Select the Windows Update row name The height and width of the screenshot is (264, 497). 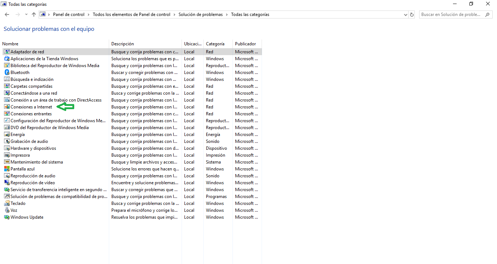(27, 217)
